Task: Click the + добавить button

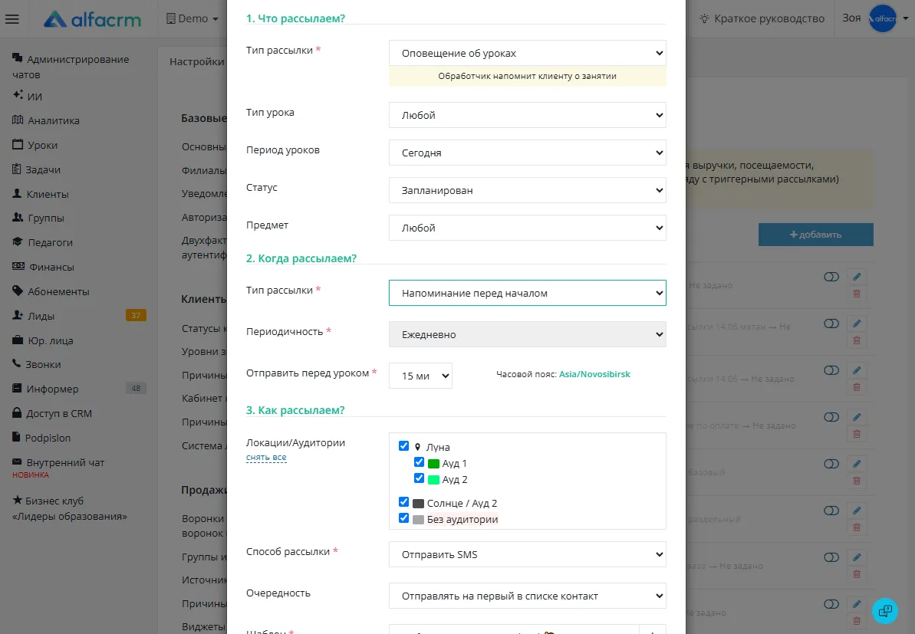Action: click(816, 235)
